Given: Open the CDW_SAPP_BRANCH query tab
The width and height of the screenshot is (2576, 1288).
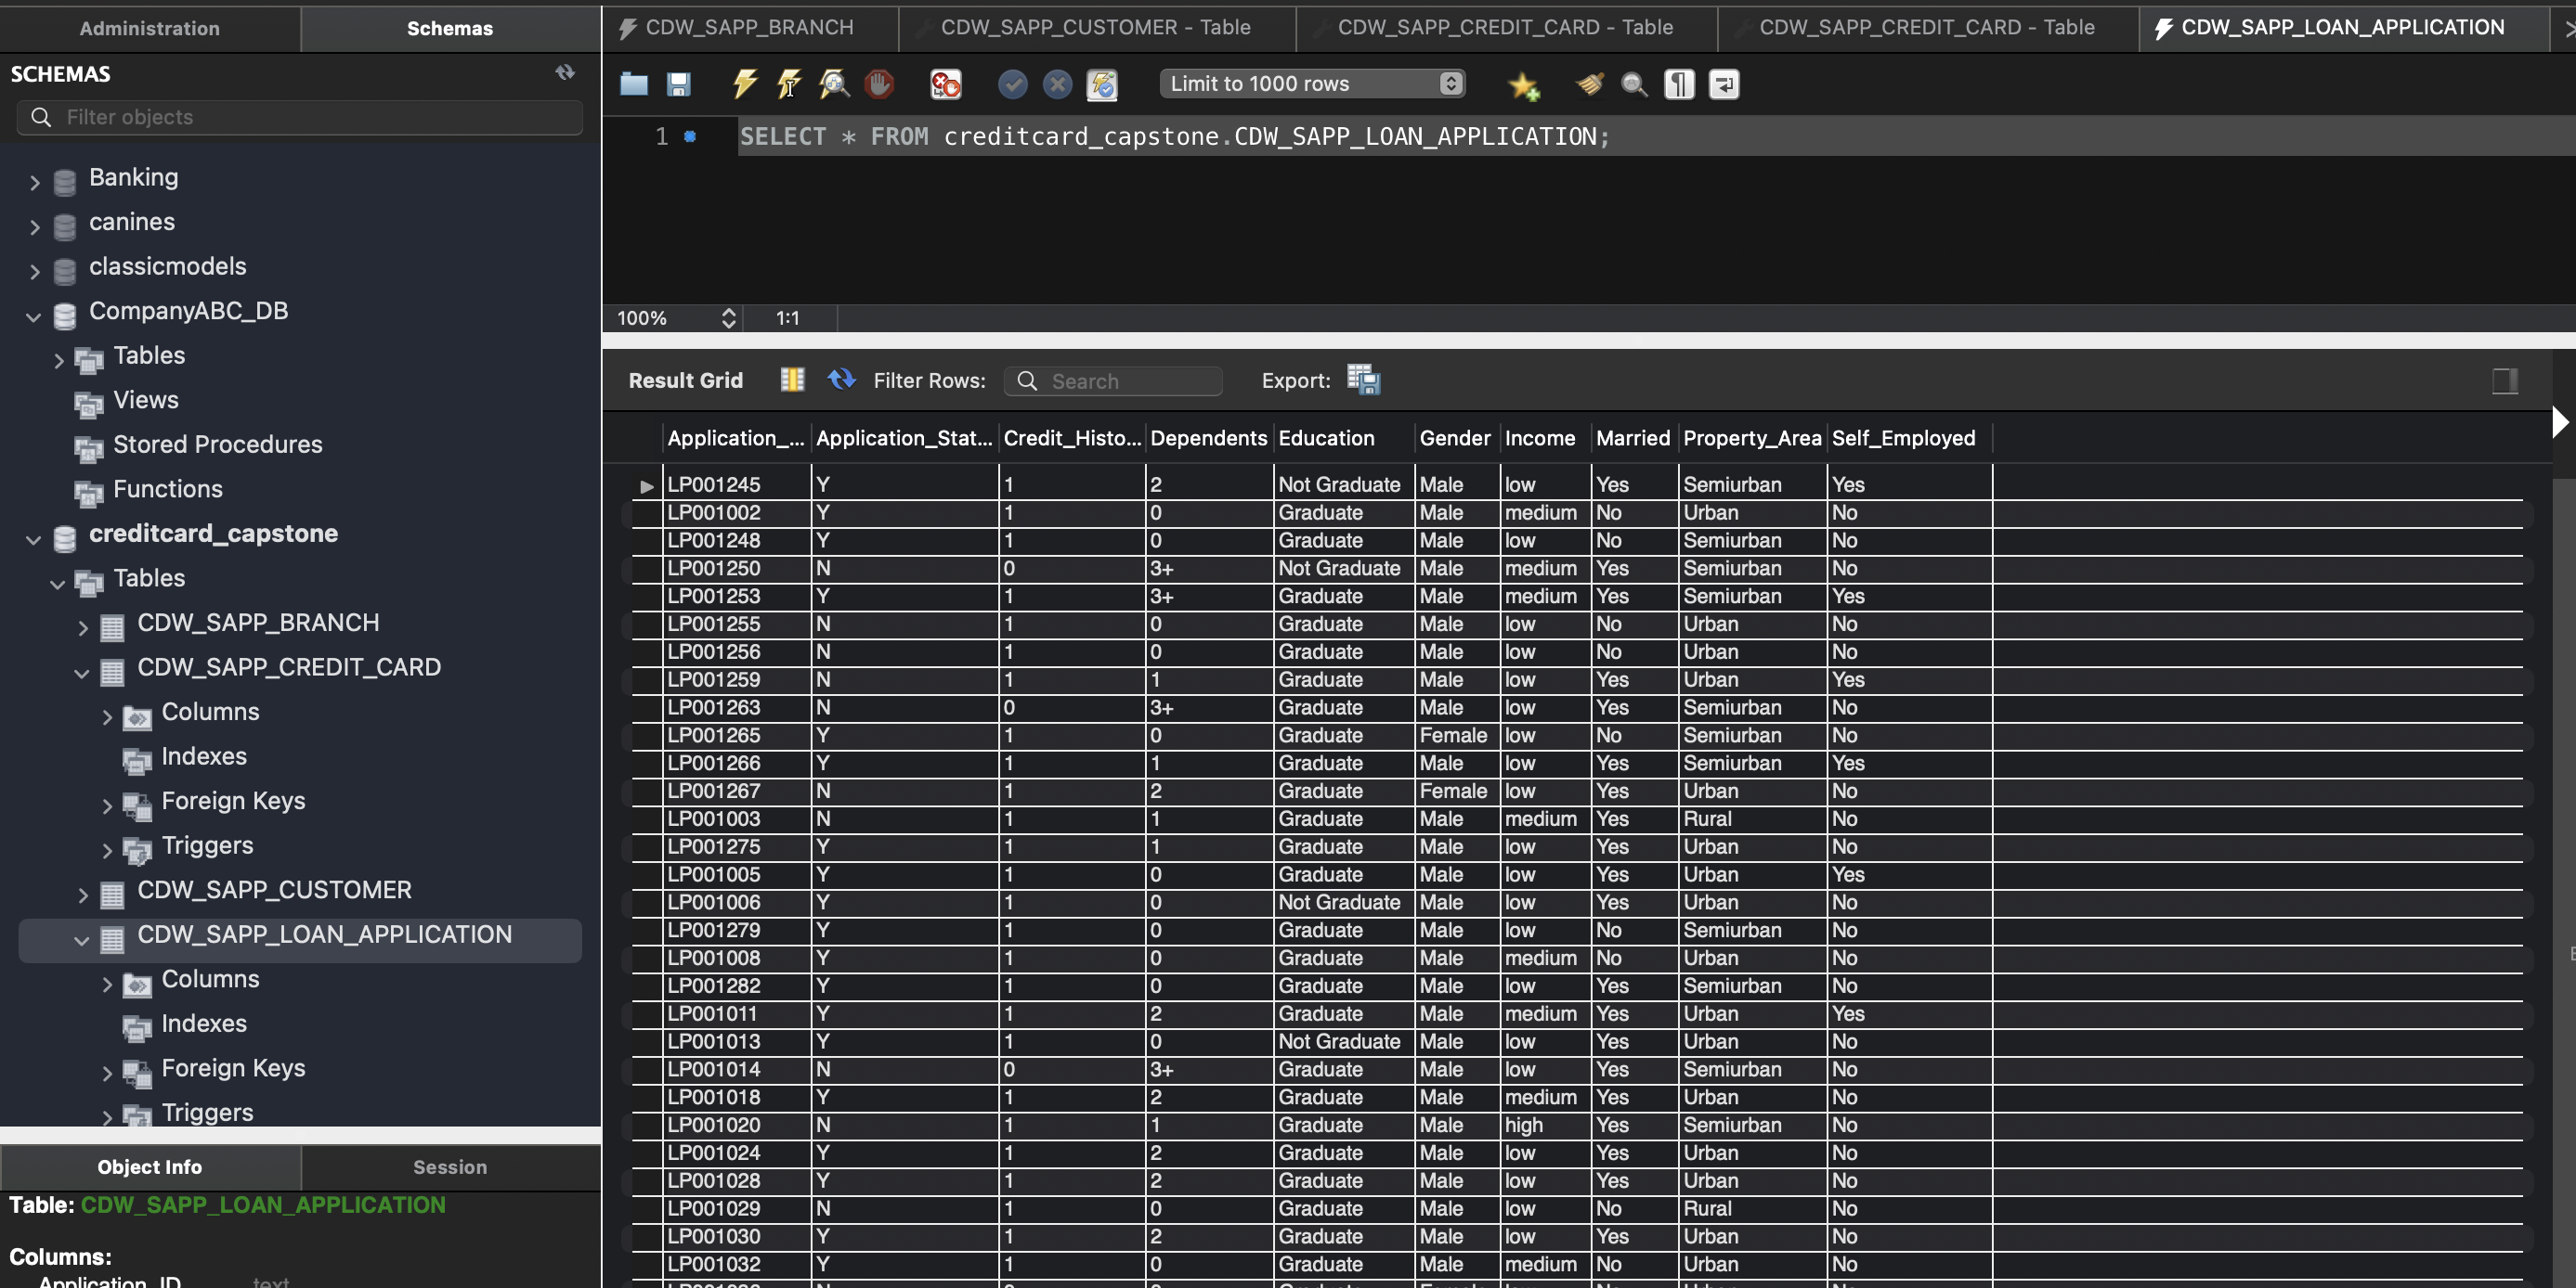Looking at the screenshot, I should (x=748, y=27).
